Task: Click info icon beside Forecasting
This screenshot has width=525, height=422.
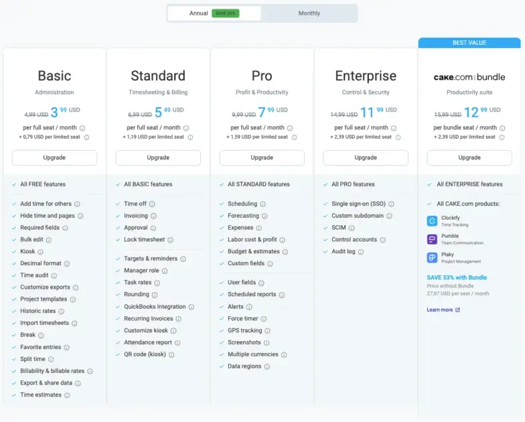Action: pos(265,216)
